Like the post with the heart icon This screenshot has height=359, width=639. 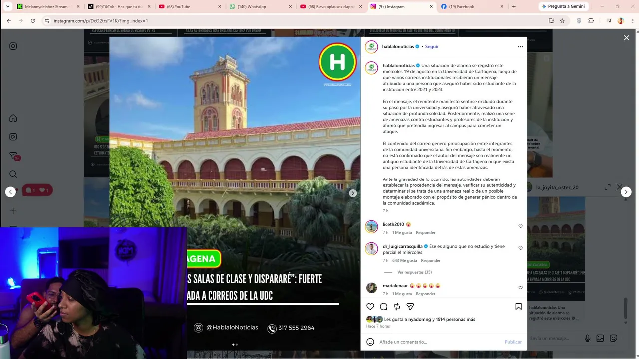(370, 307)
